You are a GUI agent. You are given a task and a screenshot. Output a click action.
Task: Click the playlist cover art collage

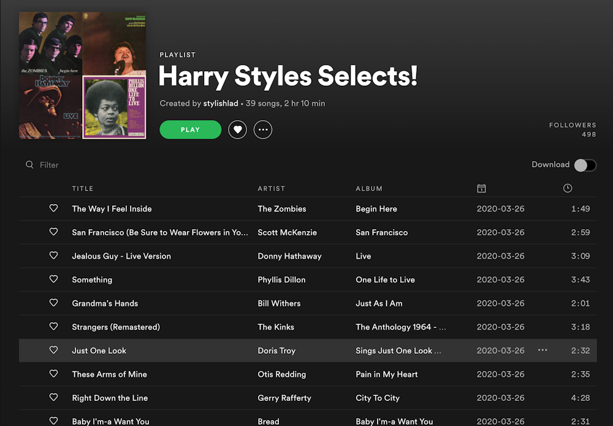click(83, 75)
